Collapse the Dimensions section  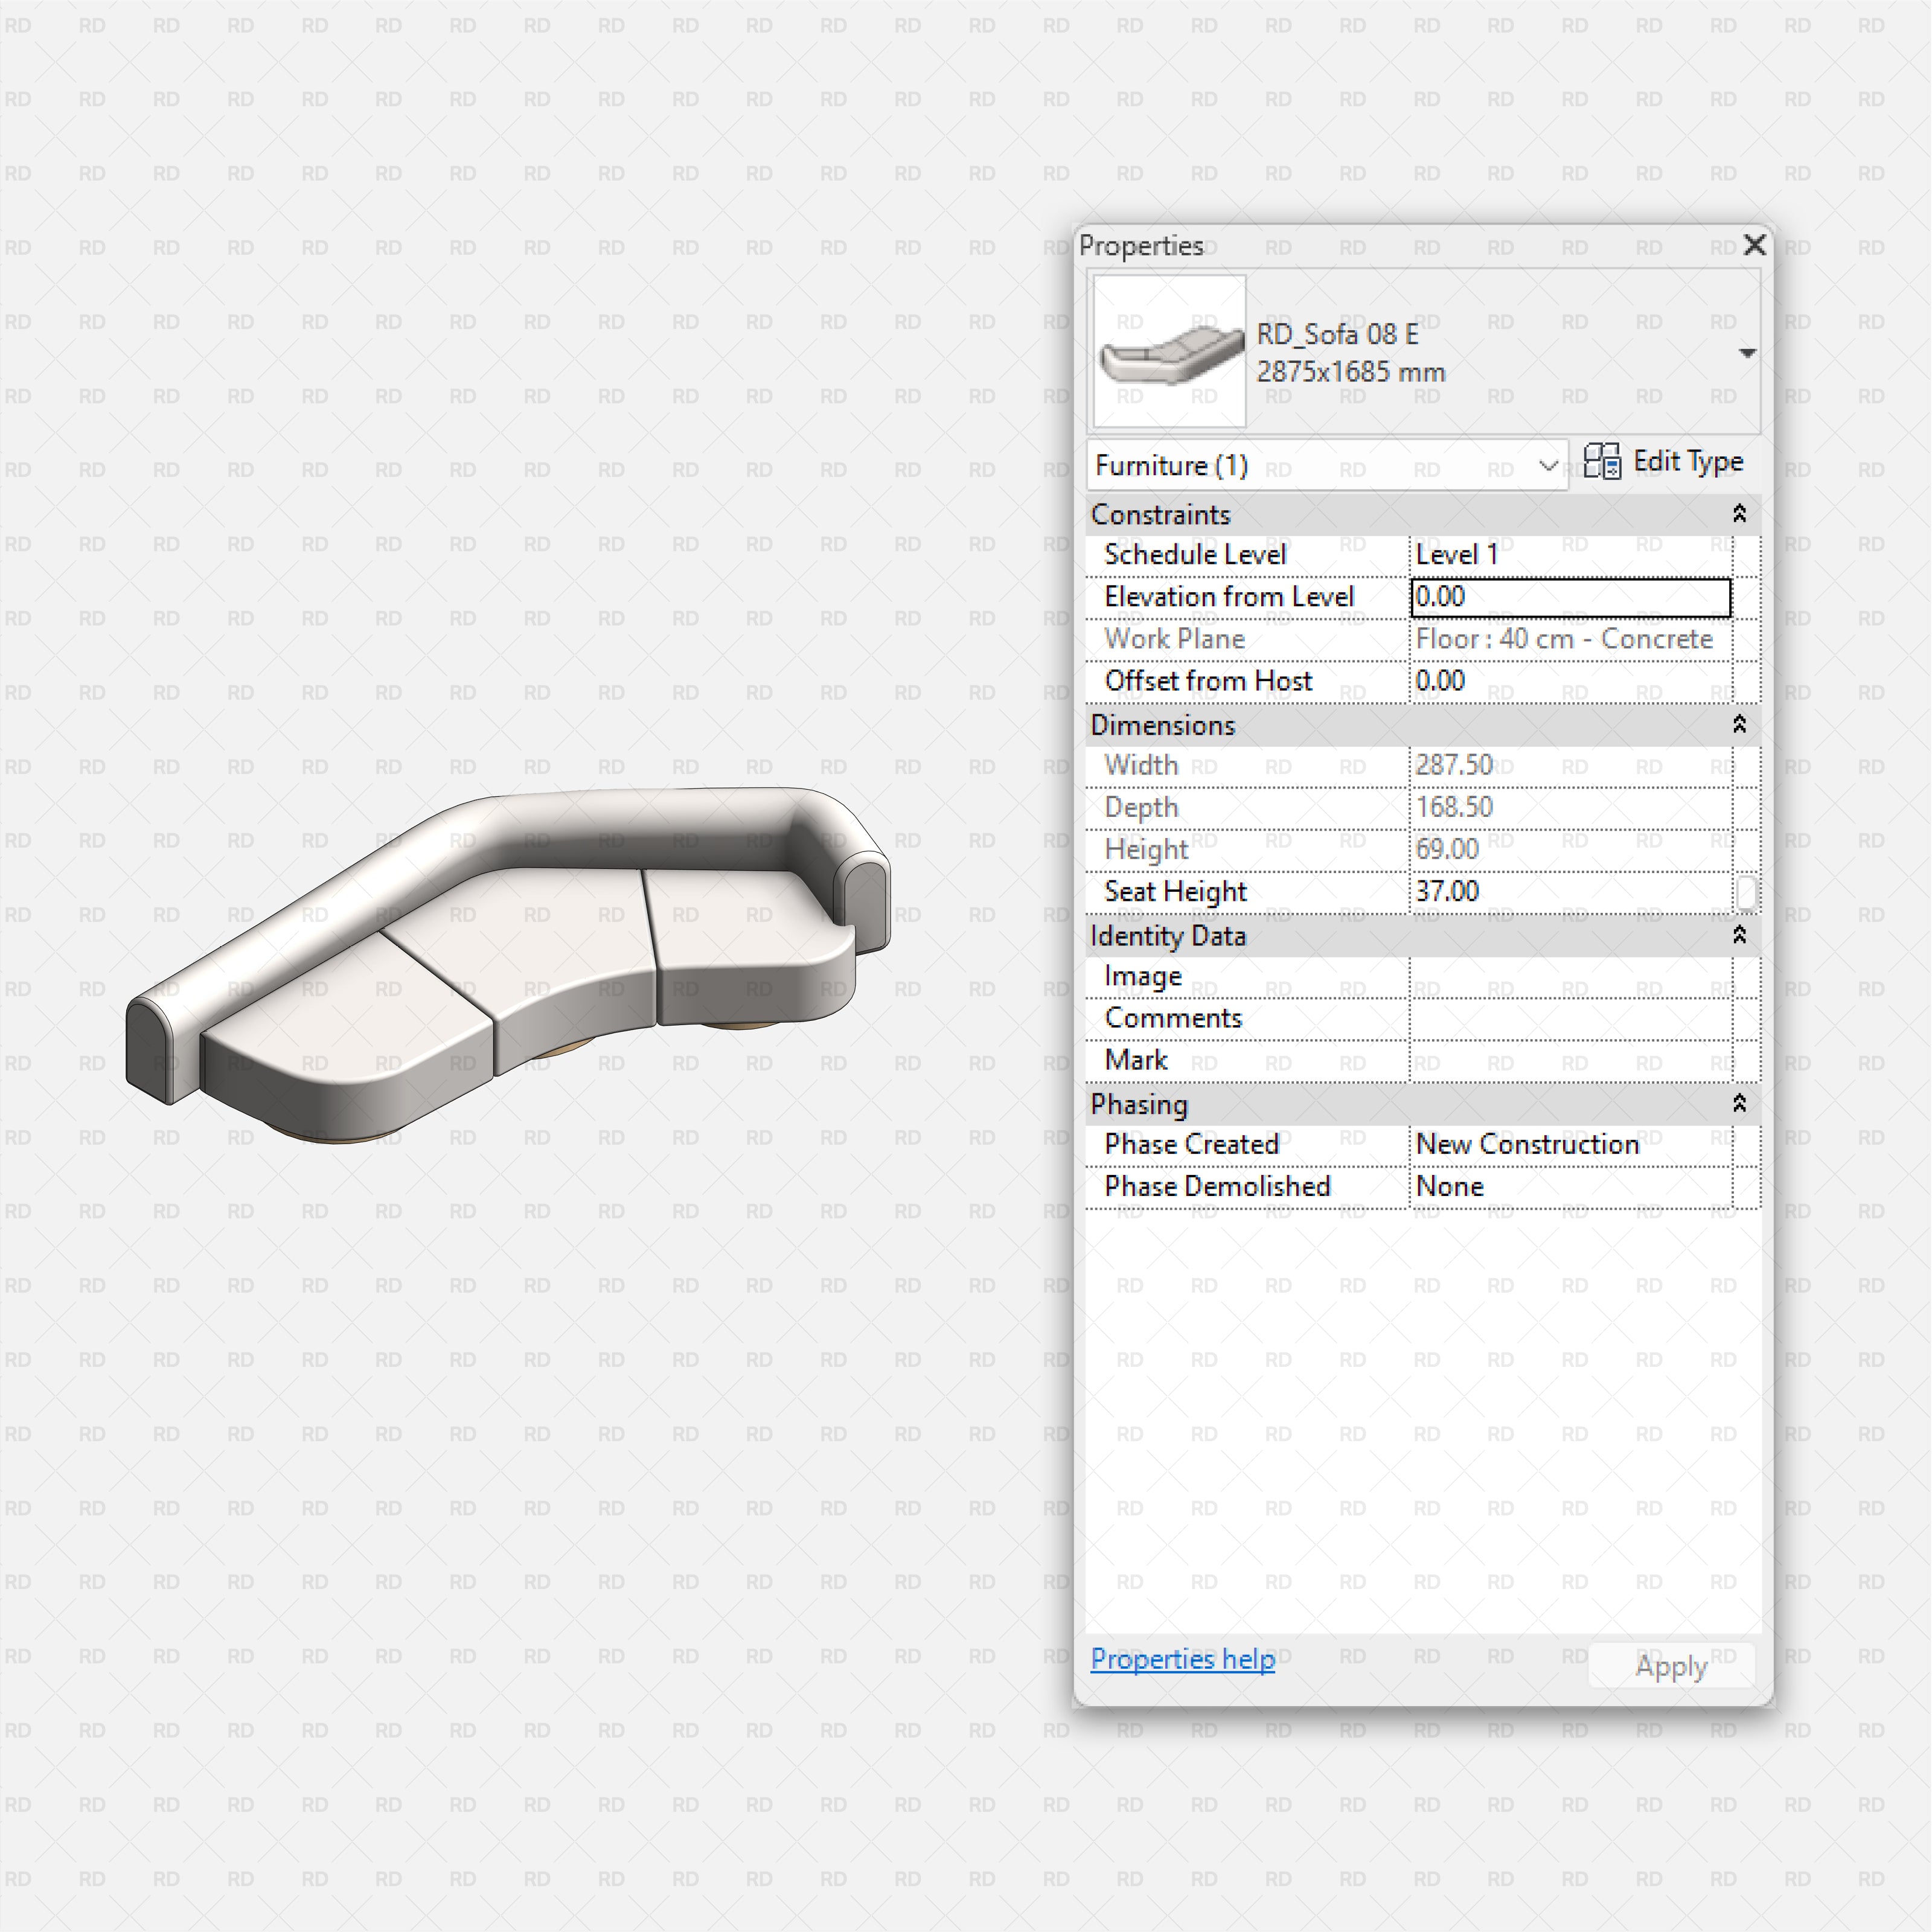[x=1739, y=725]
